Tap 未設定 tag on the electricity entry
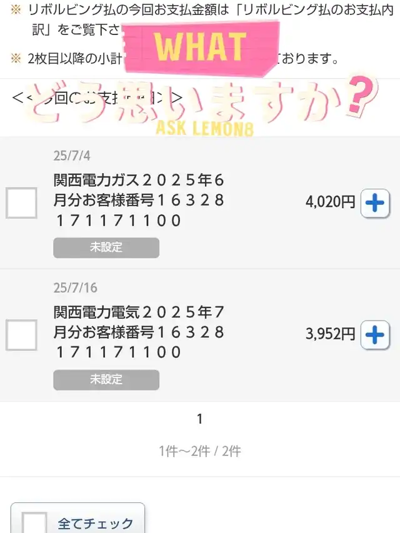 pyautogui.click(x=106, y=379)
